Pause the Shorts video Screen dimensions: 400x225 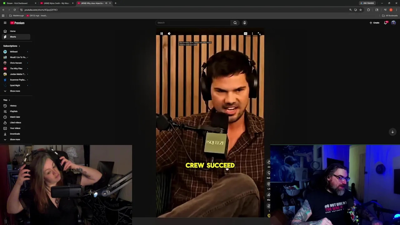click(x=162, y=33)
